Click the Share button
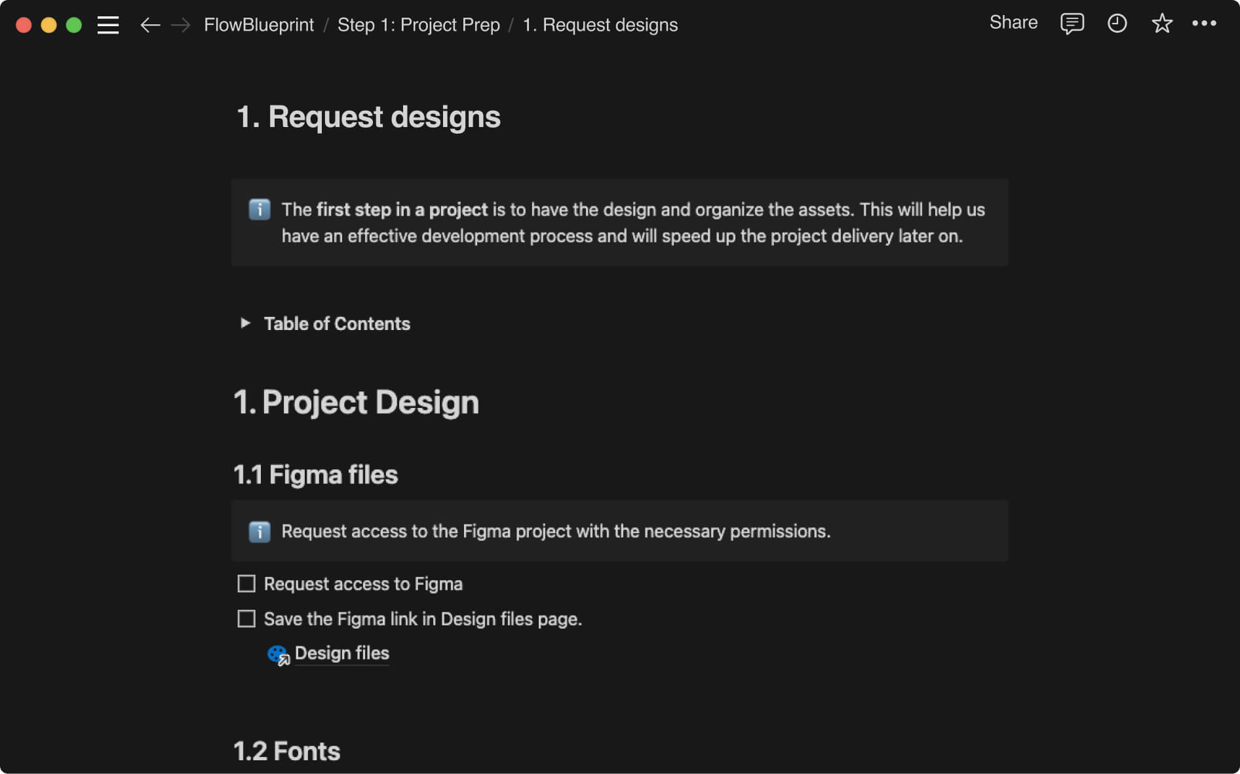 coord(1013,23)
